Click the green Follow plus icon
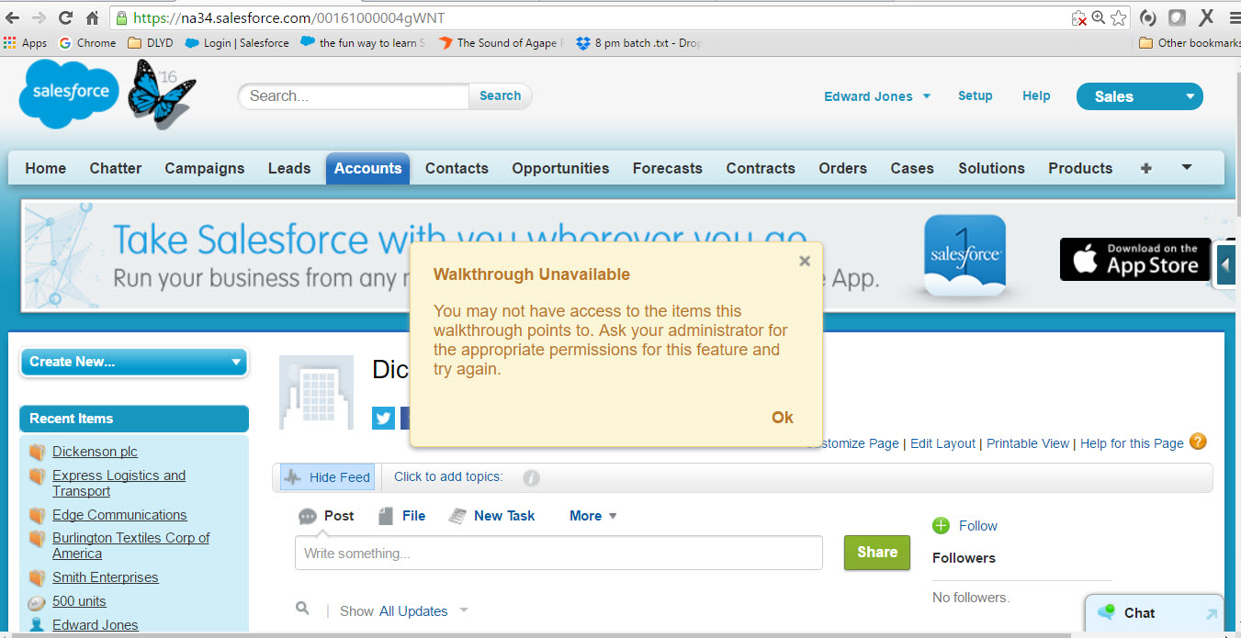The height and width of the screenshot is (638, 1241). pyautogui.click(x=941, y=525)
